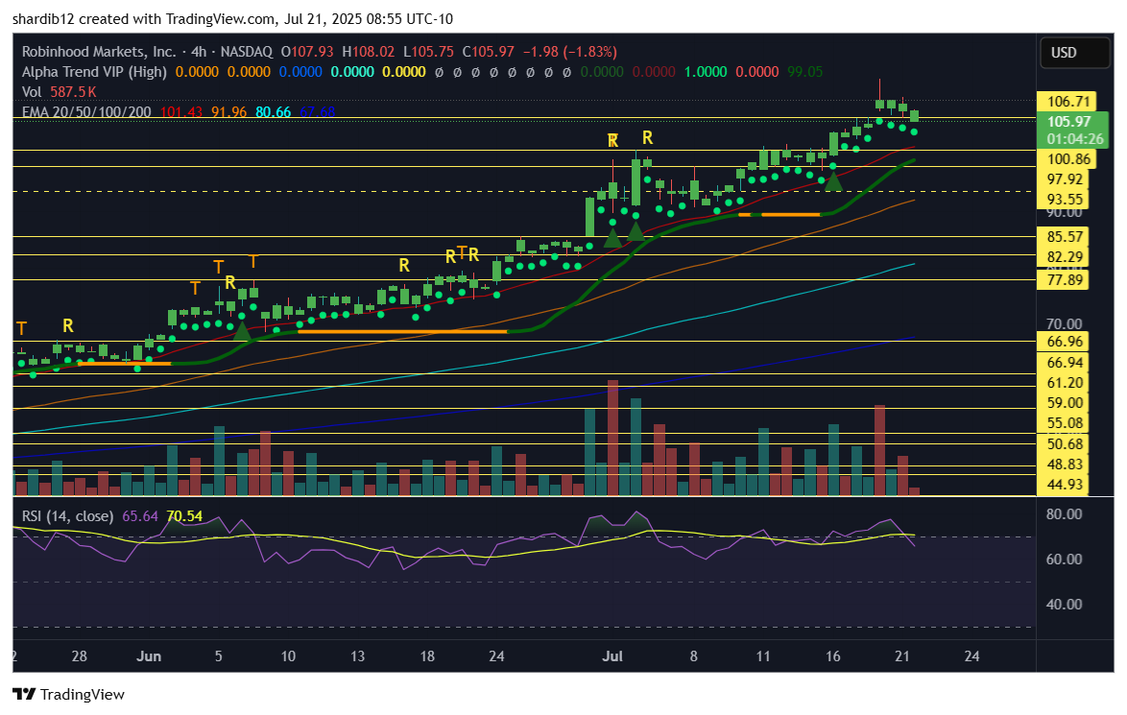Open the RSI (14, close) indicator legend
The width and height of the screenshot is (1127, 715).
[x=67, y=516]
